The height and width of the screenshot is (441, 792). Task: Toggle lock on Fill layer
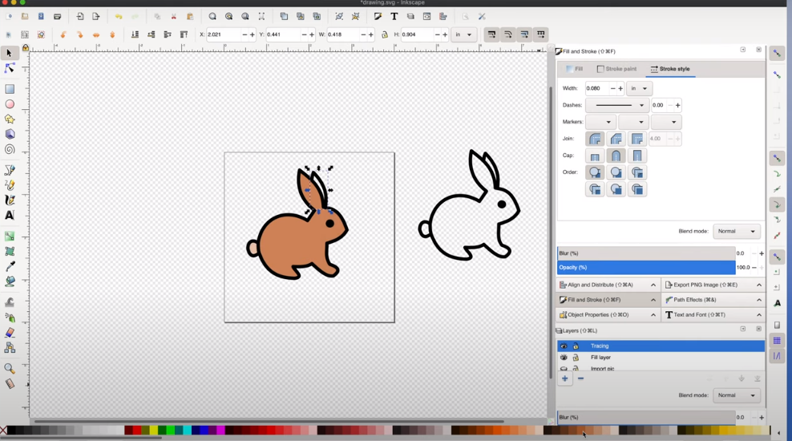coord(576,357)
